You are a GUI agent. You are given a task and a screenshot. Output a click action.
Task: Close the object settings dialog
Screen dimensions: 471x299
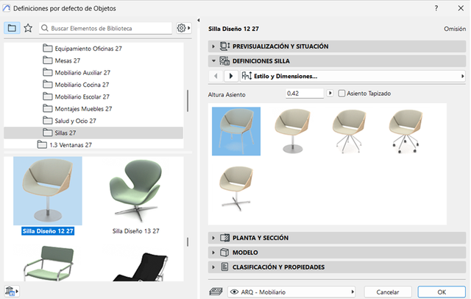tap(461, 8)
